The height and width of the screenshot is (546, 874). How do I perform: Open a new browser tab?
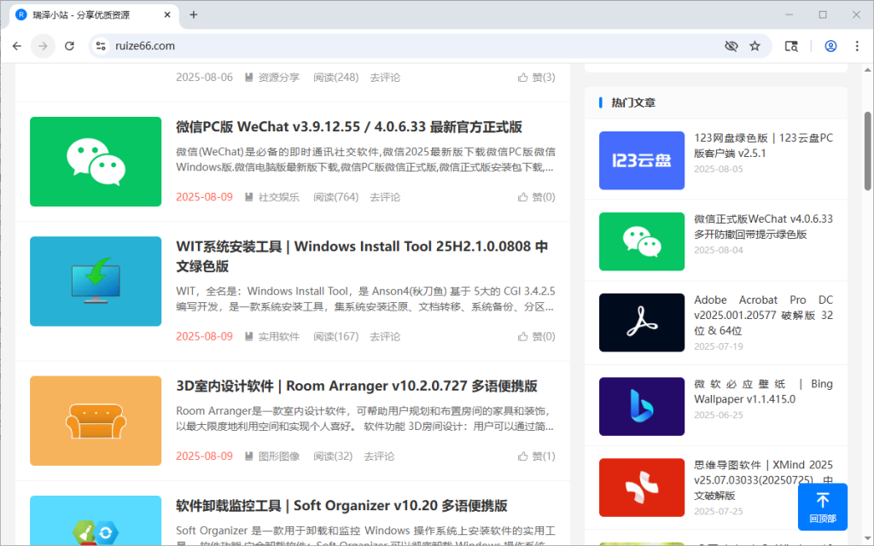click(194, 15)
